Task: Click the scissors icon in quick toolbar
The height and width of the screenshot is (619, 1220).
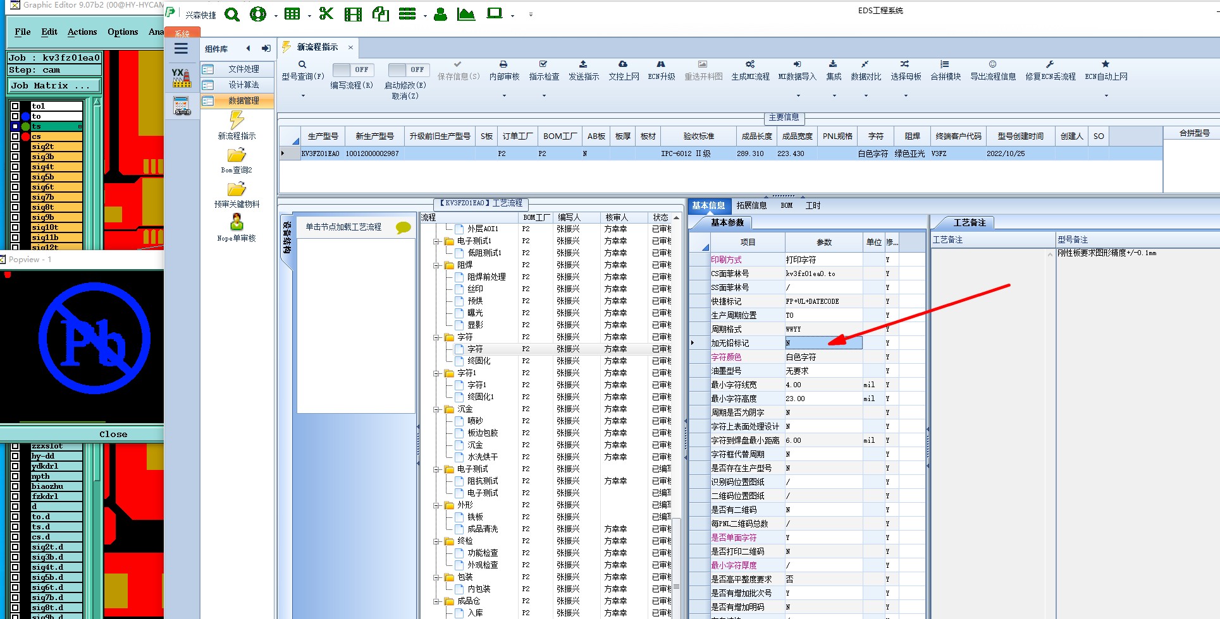Action: click(x=326, y=13)
